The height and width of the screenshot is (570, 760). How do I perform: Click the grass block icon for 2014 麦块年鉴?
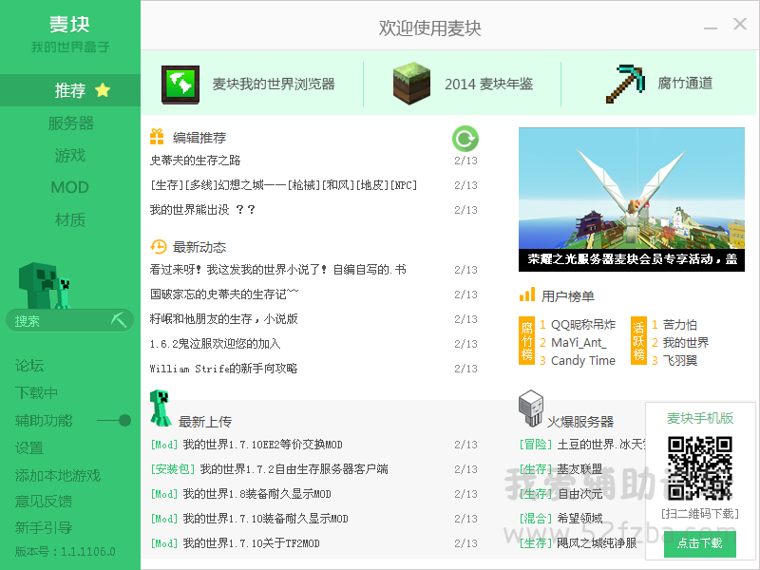pos(411,84)
